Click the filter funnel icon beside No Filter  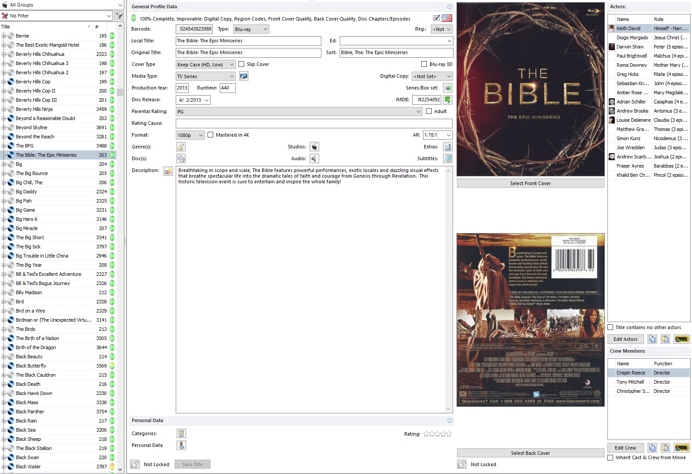tap(119, 16)
